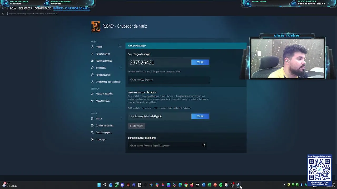Image resolution: width=337 pixels, height=189 pixels.
Task: Click the ADICIONAR AMIGO header
Action: click(137, 46)
